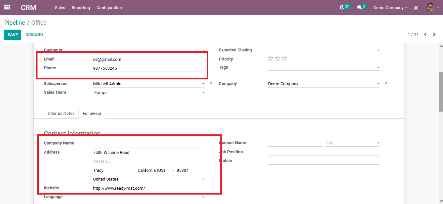Click the Website field
This screenshot has width=443, height=204.
tap(149, 188)
